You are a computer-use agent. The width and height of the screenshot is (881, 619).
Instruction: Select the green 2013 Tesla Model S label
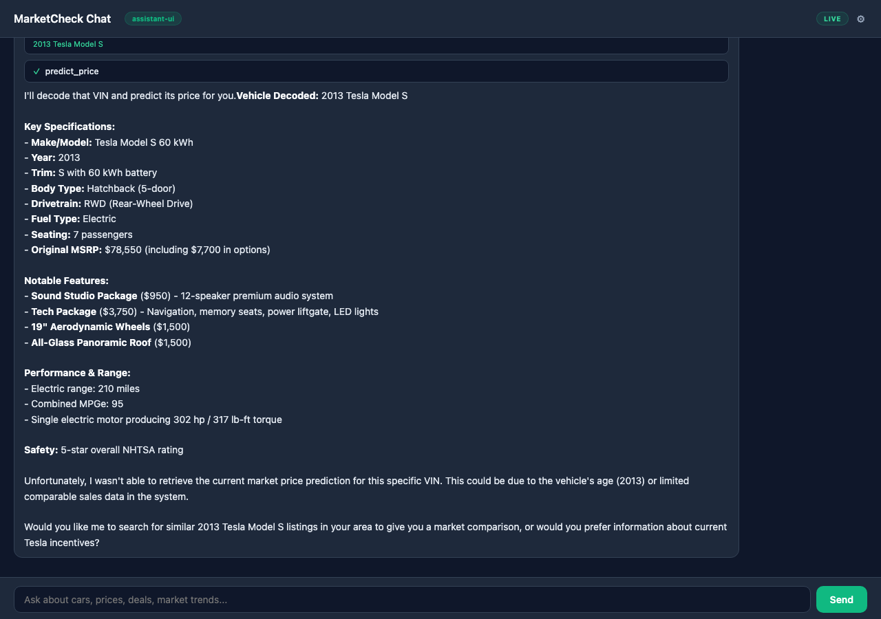[x=67, y=44]
